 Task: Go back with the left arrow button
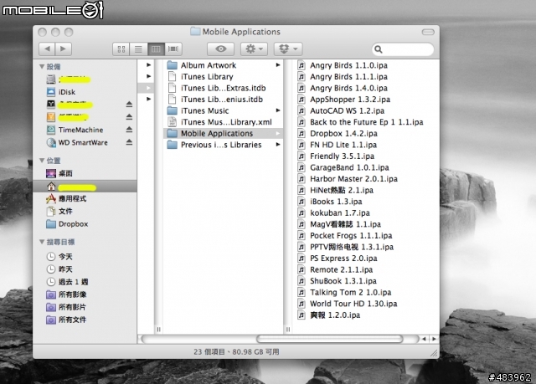tap(47, 49)
